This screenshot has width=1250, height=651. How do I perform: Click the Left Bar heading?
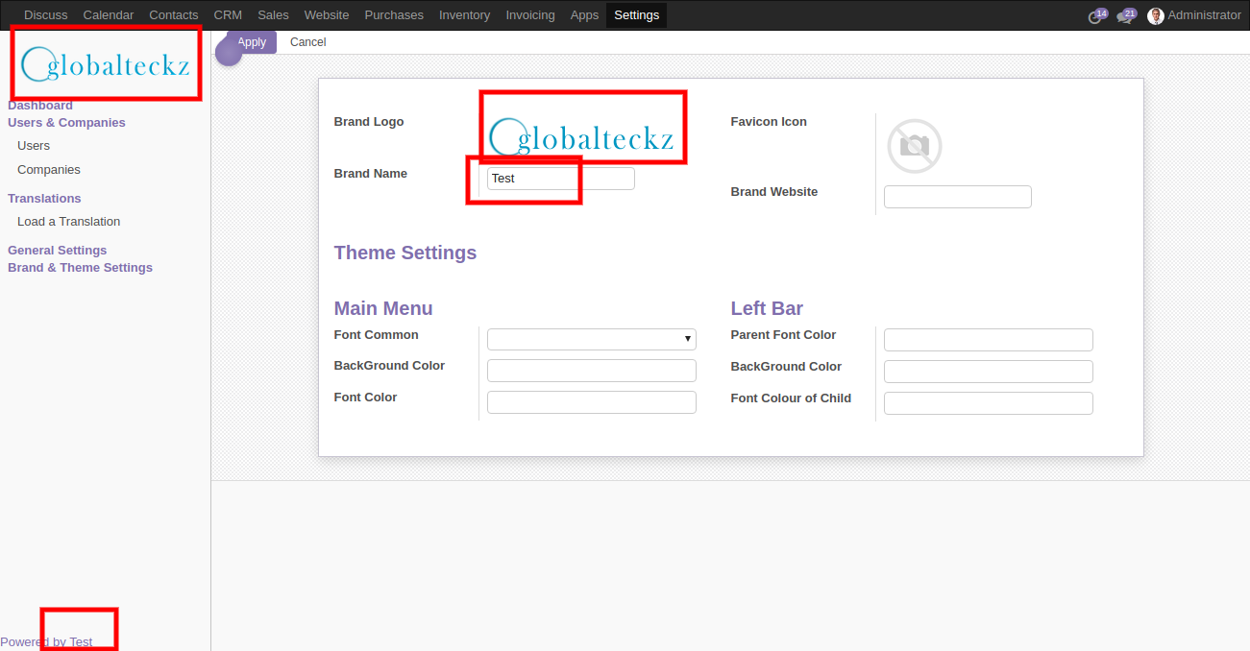(767, 308)
